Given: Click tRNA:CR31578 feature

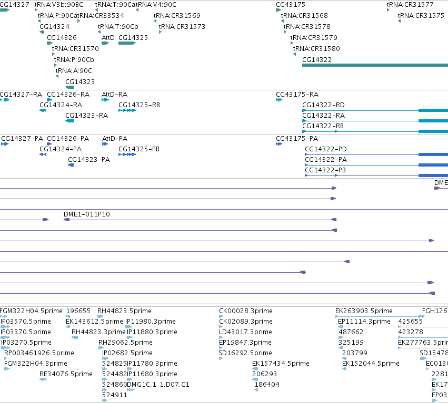Looking at the screenshot, I should pyautogui.click(x=285, y=32).
